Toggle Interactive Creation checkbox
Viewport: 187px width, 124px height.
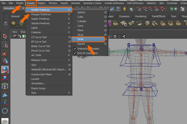(75, 49)
